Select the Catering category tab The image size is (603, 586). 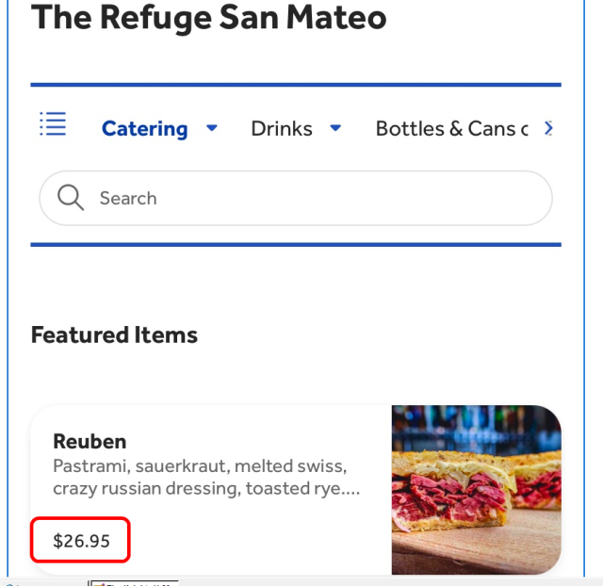click(x=144, y=129)
